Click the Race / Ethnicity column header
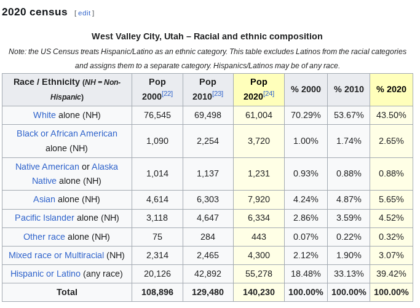This screenshot has height=308, width=420. (x=67, y=90)
